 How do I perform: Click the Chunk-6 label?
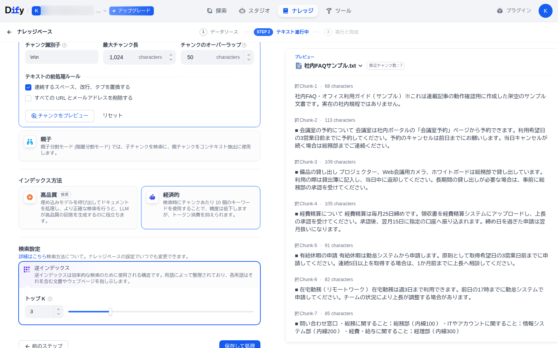[308, 280]
